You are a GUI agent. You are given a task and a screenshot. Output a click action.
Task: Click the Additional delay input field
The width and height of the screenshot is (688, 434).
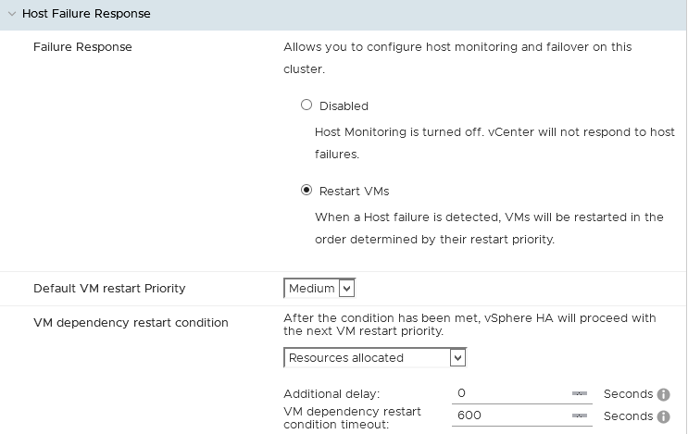click(509, 393)
